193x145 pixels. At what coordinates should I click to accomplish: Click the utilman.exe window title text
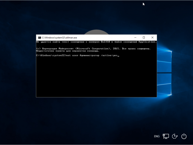(59, 38)
